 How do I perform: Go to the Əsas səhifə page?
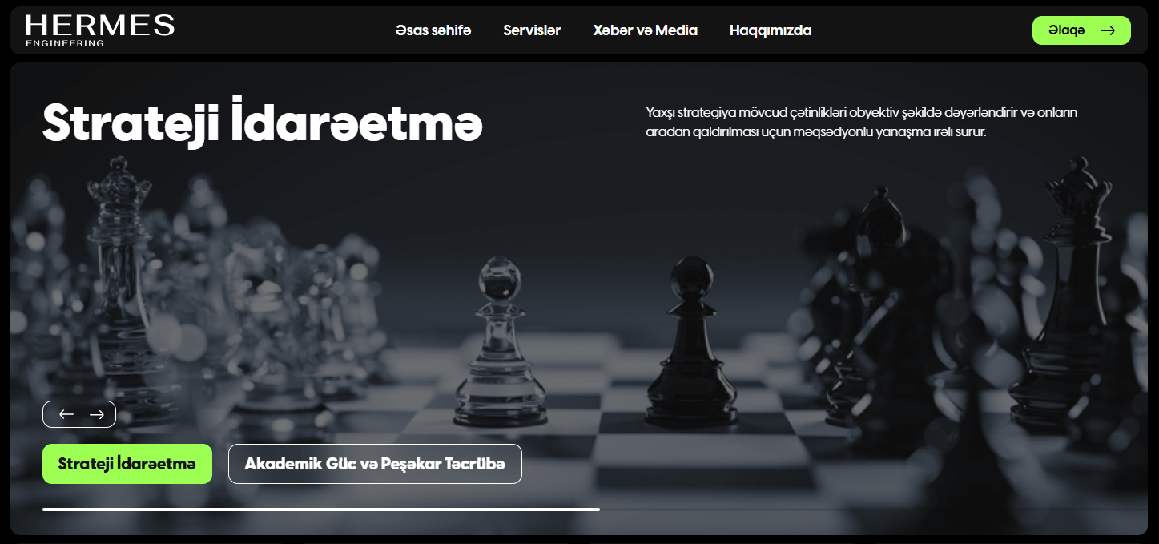433,30
